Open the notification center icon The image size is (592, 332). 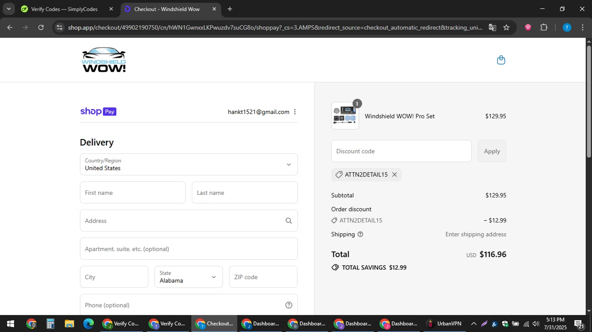click(x=579, y=324)
